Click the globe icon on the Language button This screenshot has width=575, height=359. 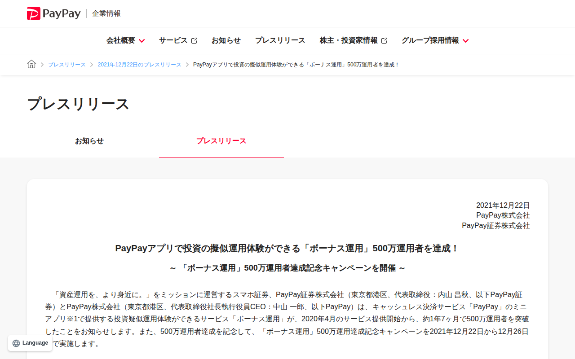coord(16,343)
